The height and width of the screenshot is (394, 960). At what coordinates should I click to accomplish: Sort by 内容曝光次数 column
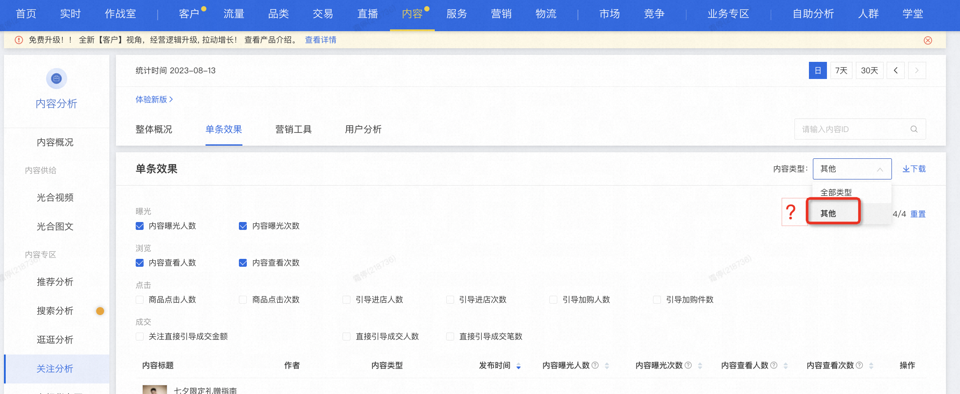click(700, 366)
